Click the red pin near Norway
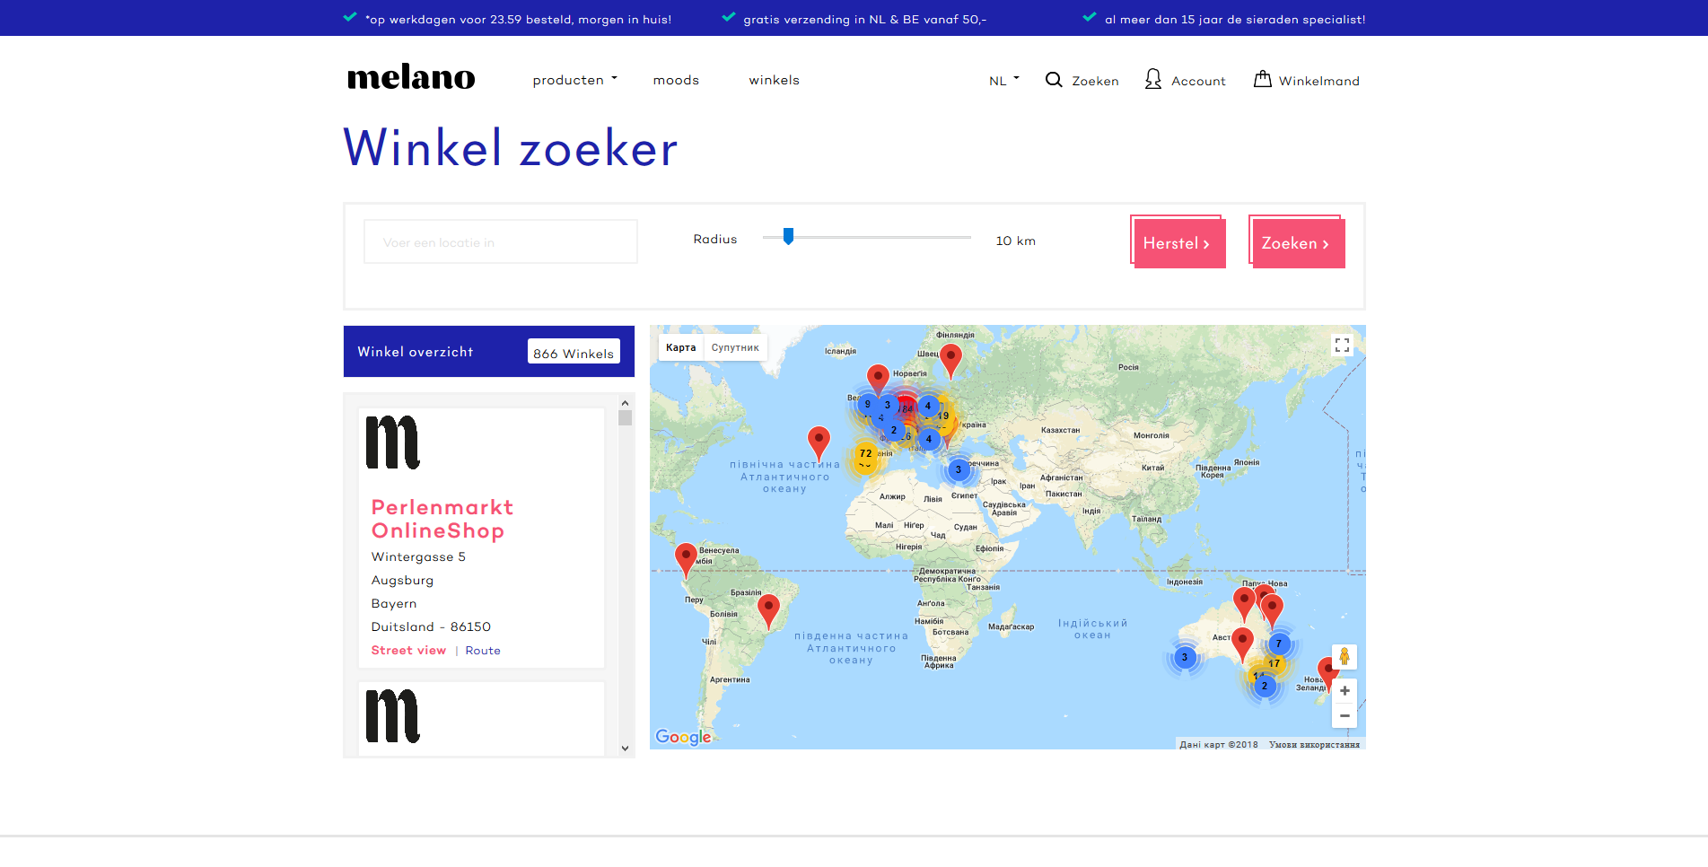The height and width of the screenshot is (867, 1708). (x=878, y=381)
